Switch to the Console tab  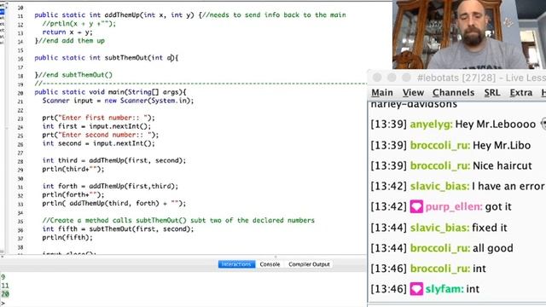tap(270, 264)
